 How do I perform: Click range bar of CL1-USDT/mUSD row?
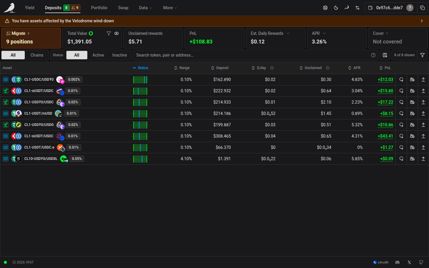click(x=140, y=113)
